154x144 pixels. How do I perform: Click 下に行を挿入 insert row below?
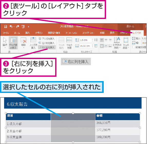pyautogui.click(x=47, y=39)
